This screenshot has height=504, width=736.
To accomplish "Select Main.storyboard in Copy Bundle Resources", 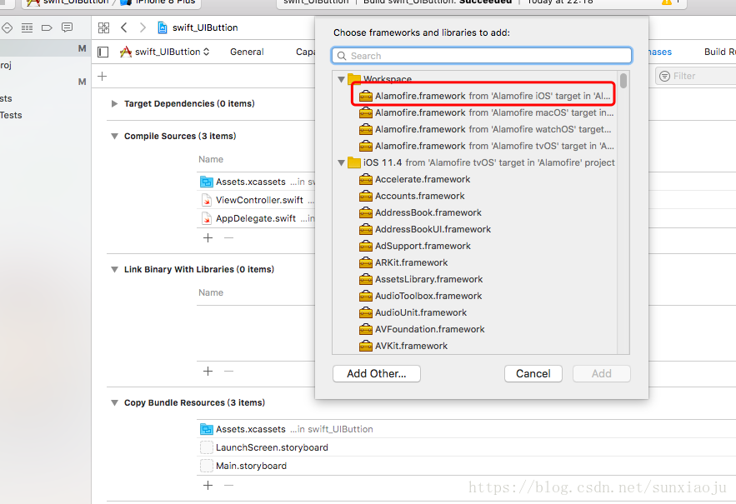I will click(x=251, y=466).
